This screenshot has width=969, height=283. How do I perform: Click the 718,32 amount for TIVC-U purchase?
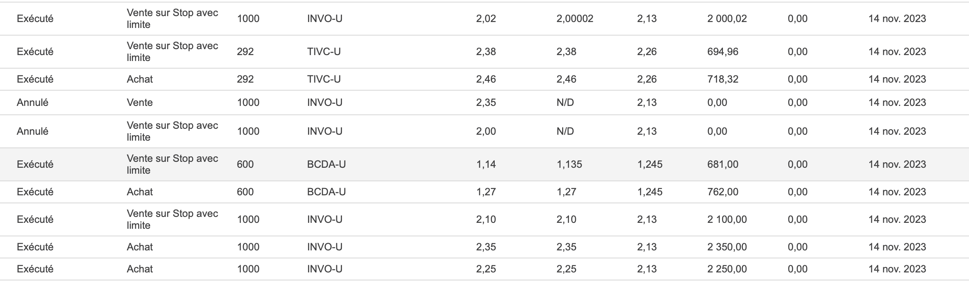pyautogui.click(x=723, y=79)
